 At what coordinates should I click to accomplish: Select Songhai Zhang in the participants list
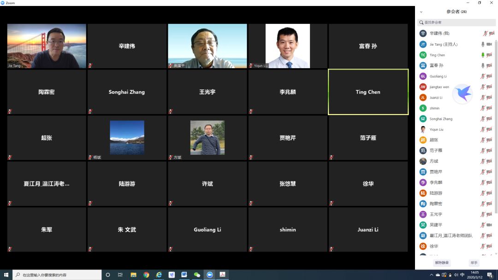[x=441, y=119]
